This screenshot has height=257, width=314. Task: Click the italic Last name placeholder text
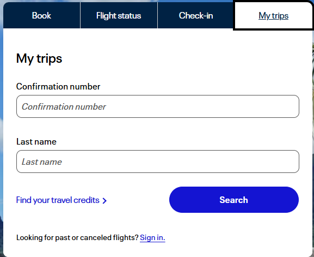(x=42, y=162)
